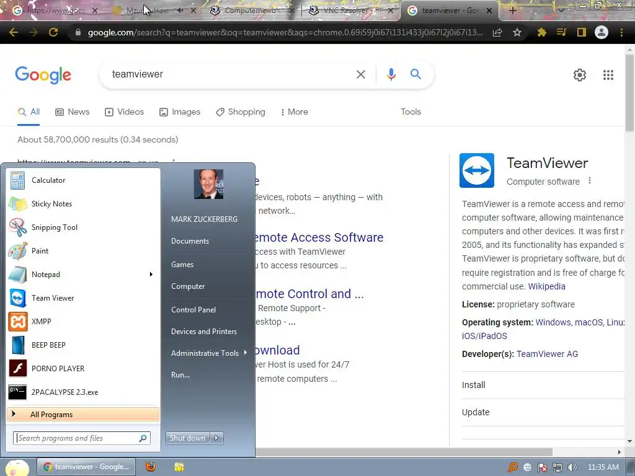Expand the Notepad jump list arrow
635x476 pixels.
151,275
